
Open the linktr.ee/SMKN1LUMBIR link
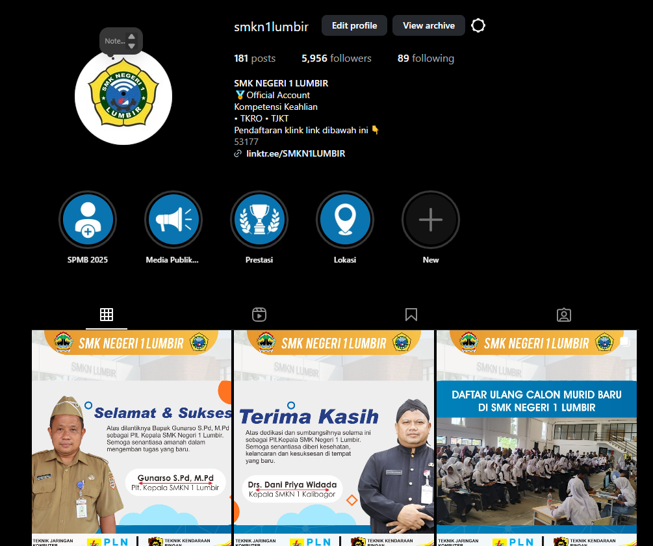pyautogui.click(x=296, y=153)
